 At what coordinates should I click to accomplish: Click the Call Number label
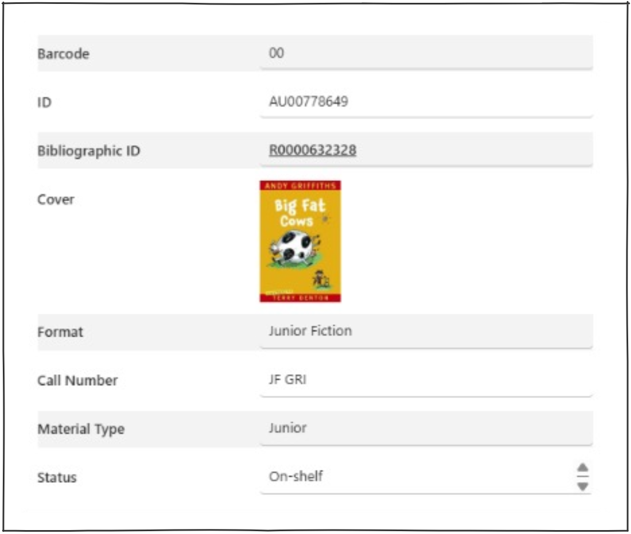tap(77, 381)
